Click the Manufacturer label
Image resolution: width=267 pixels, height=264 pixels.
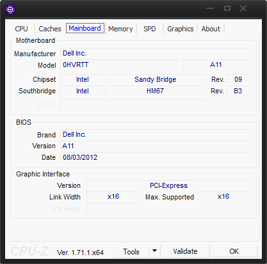(35, 54)
